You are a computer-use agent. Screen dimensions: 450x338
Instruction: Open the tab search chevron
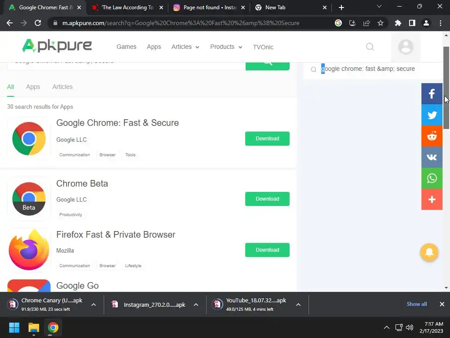point(379,6)
